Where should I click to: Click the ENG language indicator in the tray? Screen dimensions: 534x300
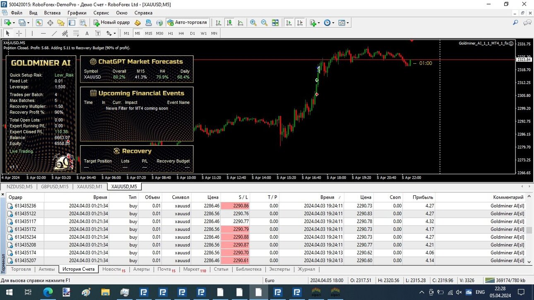[480, 292]
